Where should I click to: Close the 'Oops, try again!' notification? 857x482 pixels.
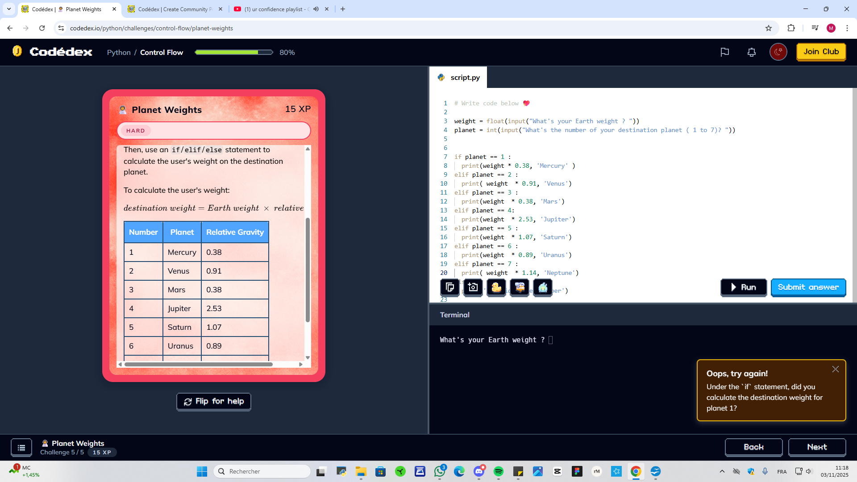click(x=836, y=369)
